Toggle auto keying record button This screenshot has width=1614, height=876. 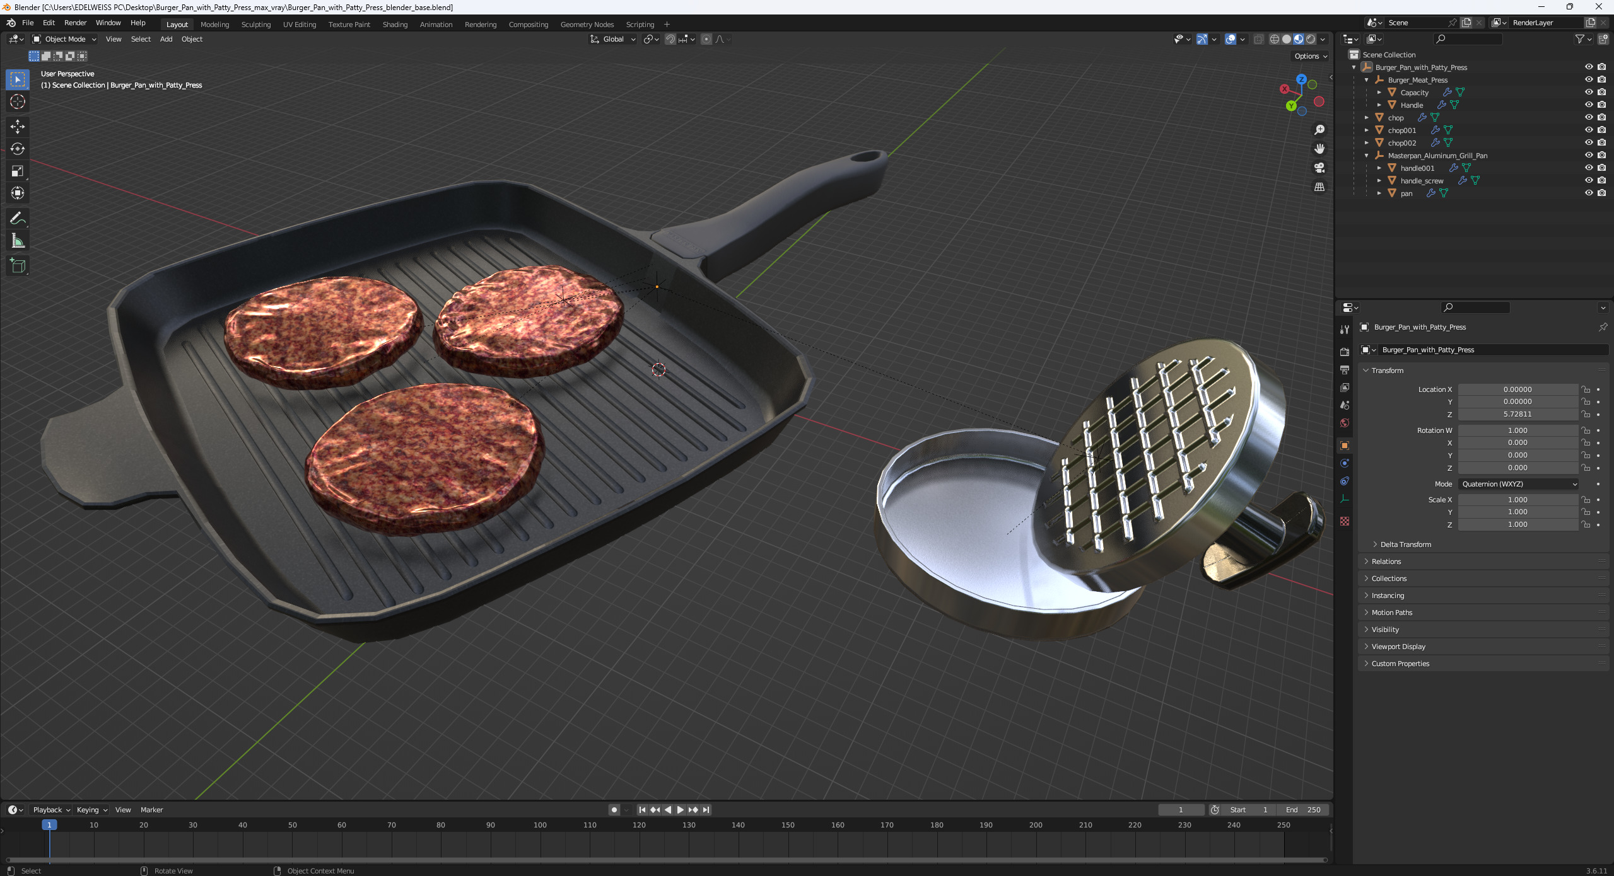pos(614,810)
